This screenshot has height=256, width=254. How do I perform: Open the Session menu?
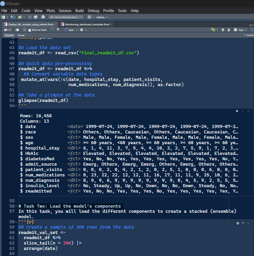click(x=65, y=10)
